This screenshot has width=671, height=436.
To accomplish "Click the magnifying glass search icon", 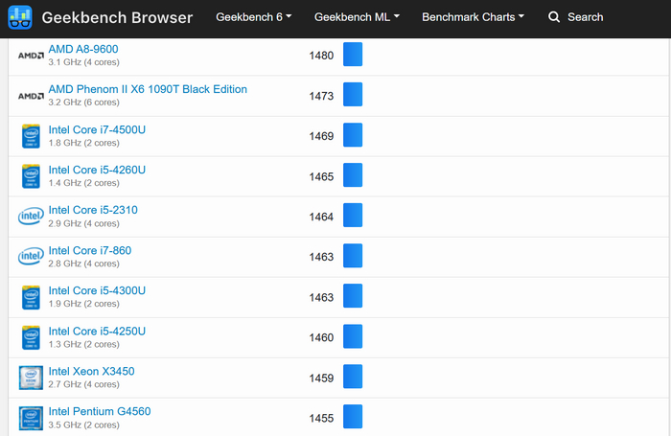I will point(554,17).
